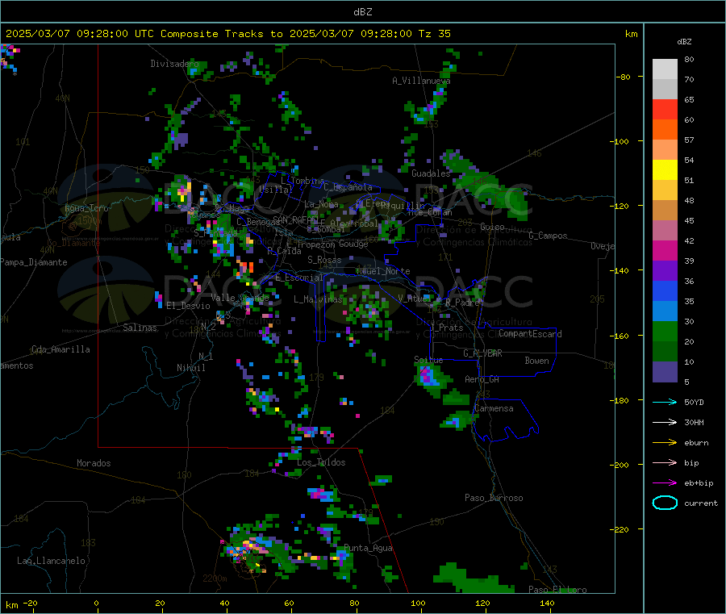This screenshot has width=726, height=614.
Task: Click the 'El_Desvio' map label
Action: point(188,306)
